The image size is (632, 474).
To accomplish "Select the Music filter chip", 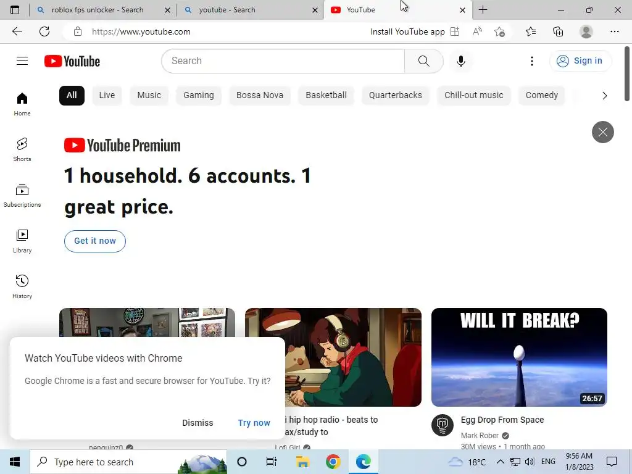I will tap(149, 96).
